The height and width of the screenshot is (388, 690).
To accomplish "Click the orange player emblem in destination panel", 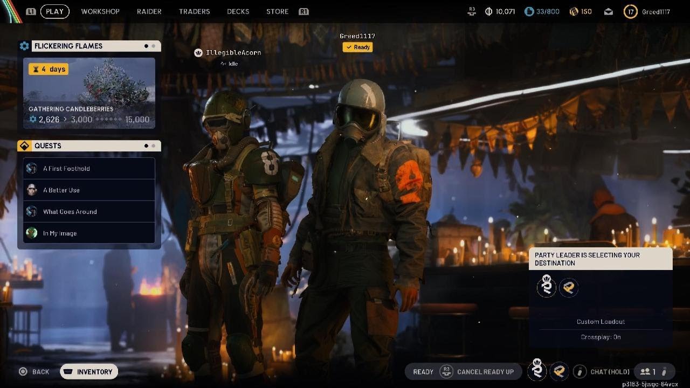I will point(569,288).
